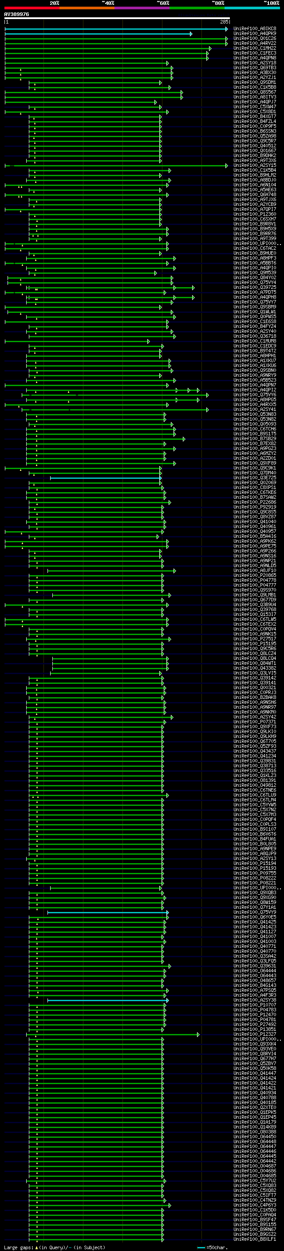
Task: Select hit label UniRef100_O80388
Action: pyautogui.click(x=255, y=1132)
